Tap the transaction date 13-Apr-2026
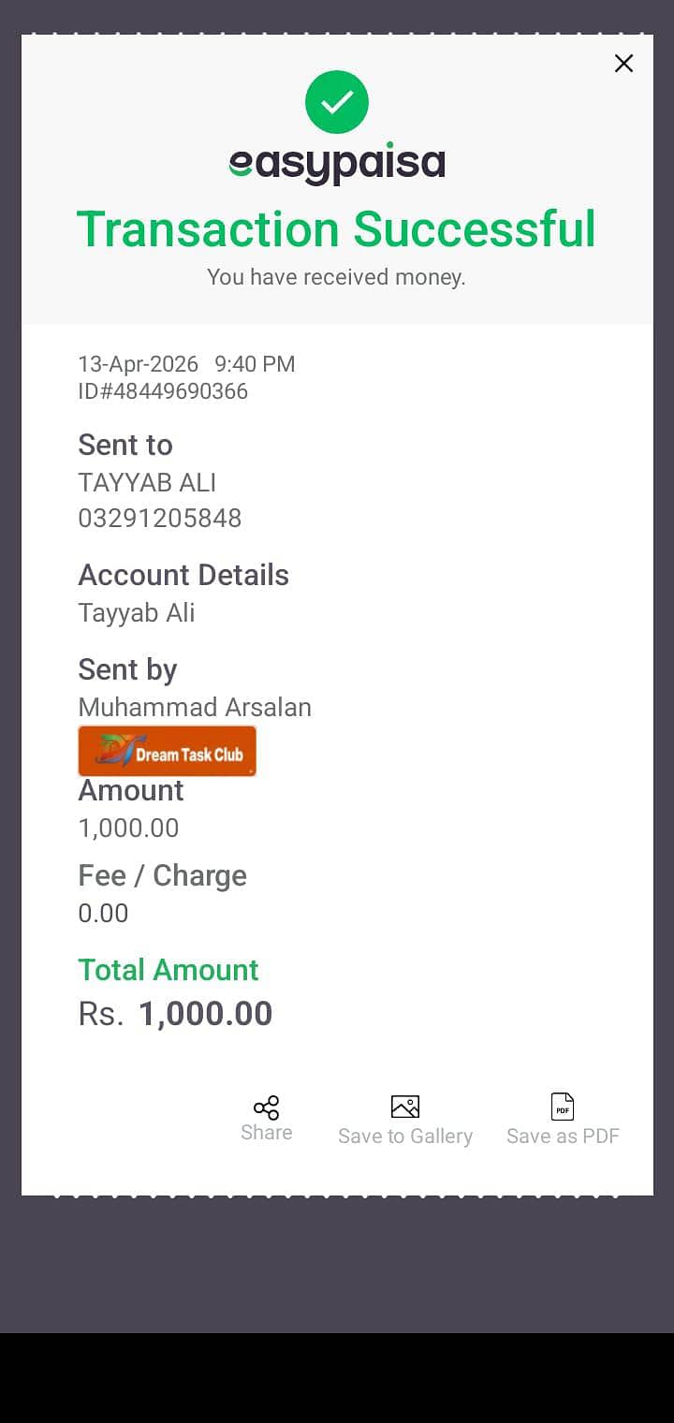The width and height of the screenshot is (674, 1423). click(x=139, y=364)
